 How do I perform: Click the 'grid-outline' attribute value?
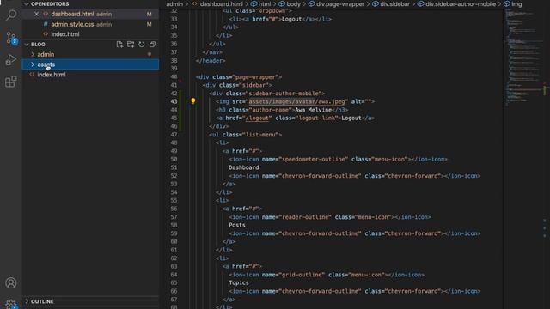[302, 275]
